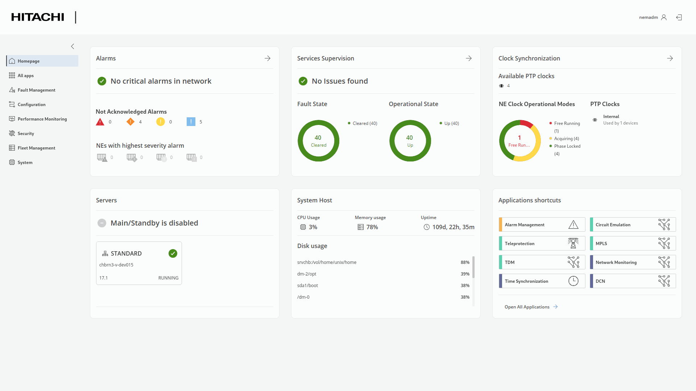Click the logout icon in header
This screenshot has height=391, width=696.
tap(679, 17)
